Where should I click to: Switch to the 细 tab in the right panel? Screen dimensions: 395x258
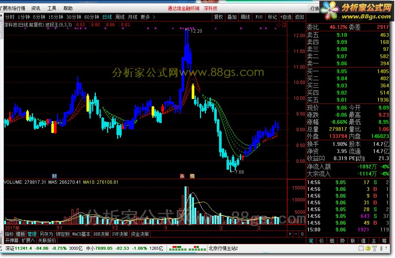(x=332, y=241)
